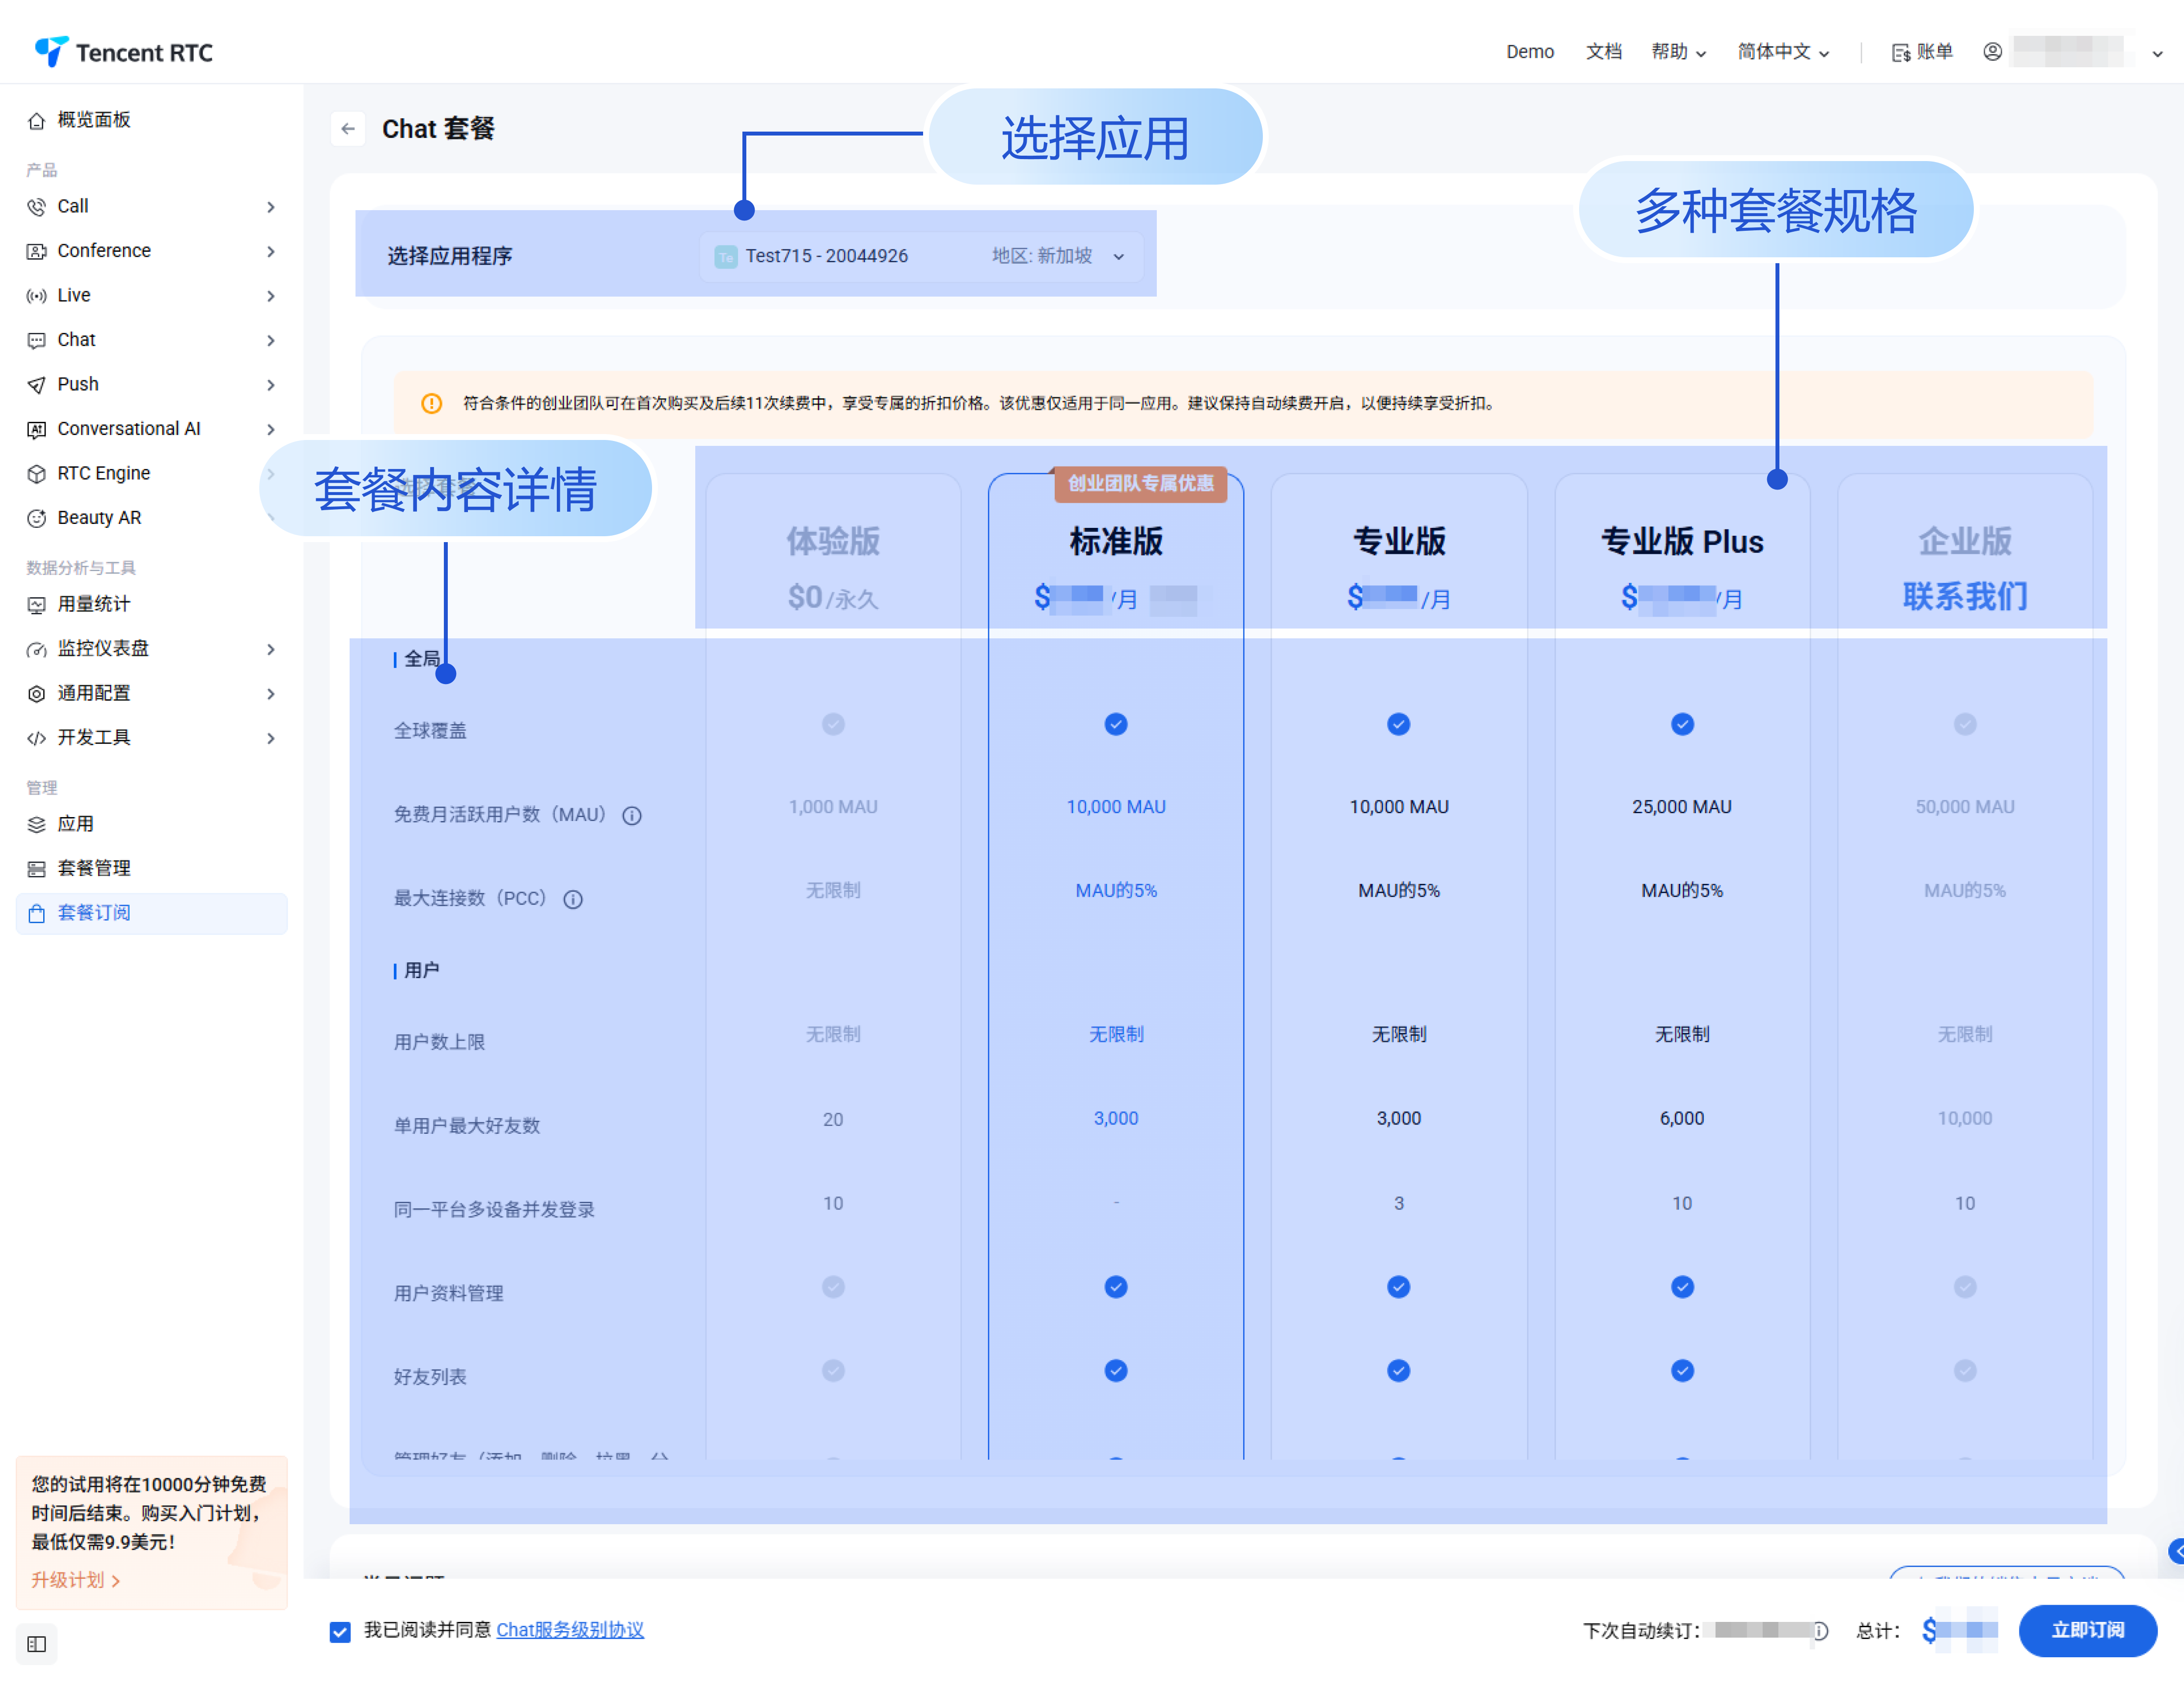
Task: Click the 用户资料管理 row label
Action: coord(448,1294)
